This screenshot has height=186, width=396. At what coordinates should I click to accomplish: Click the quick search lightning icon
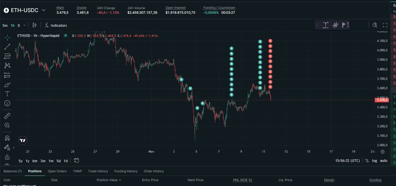pyautogui.click(x=375, y=25)
